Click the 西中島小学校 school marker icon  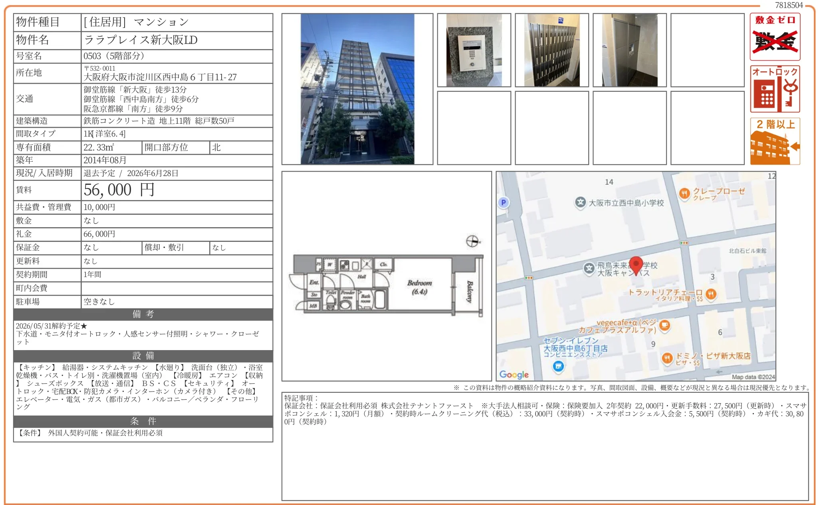click(x=580, y=202)
